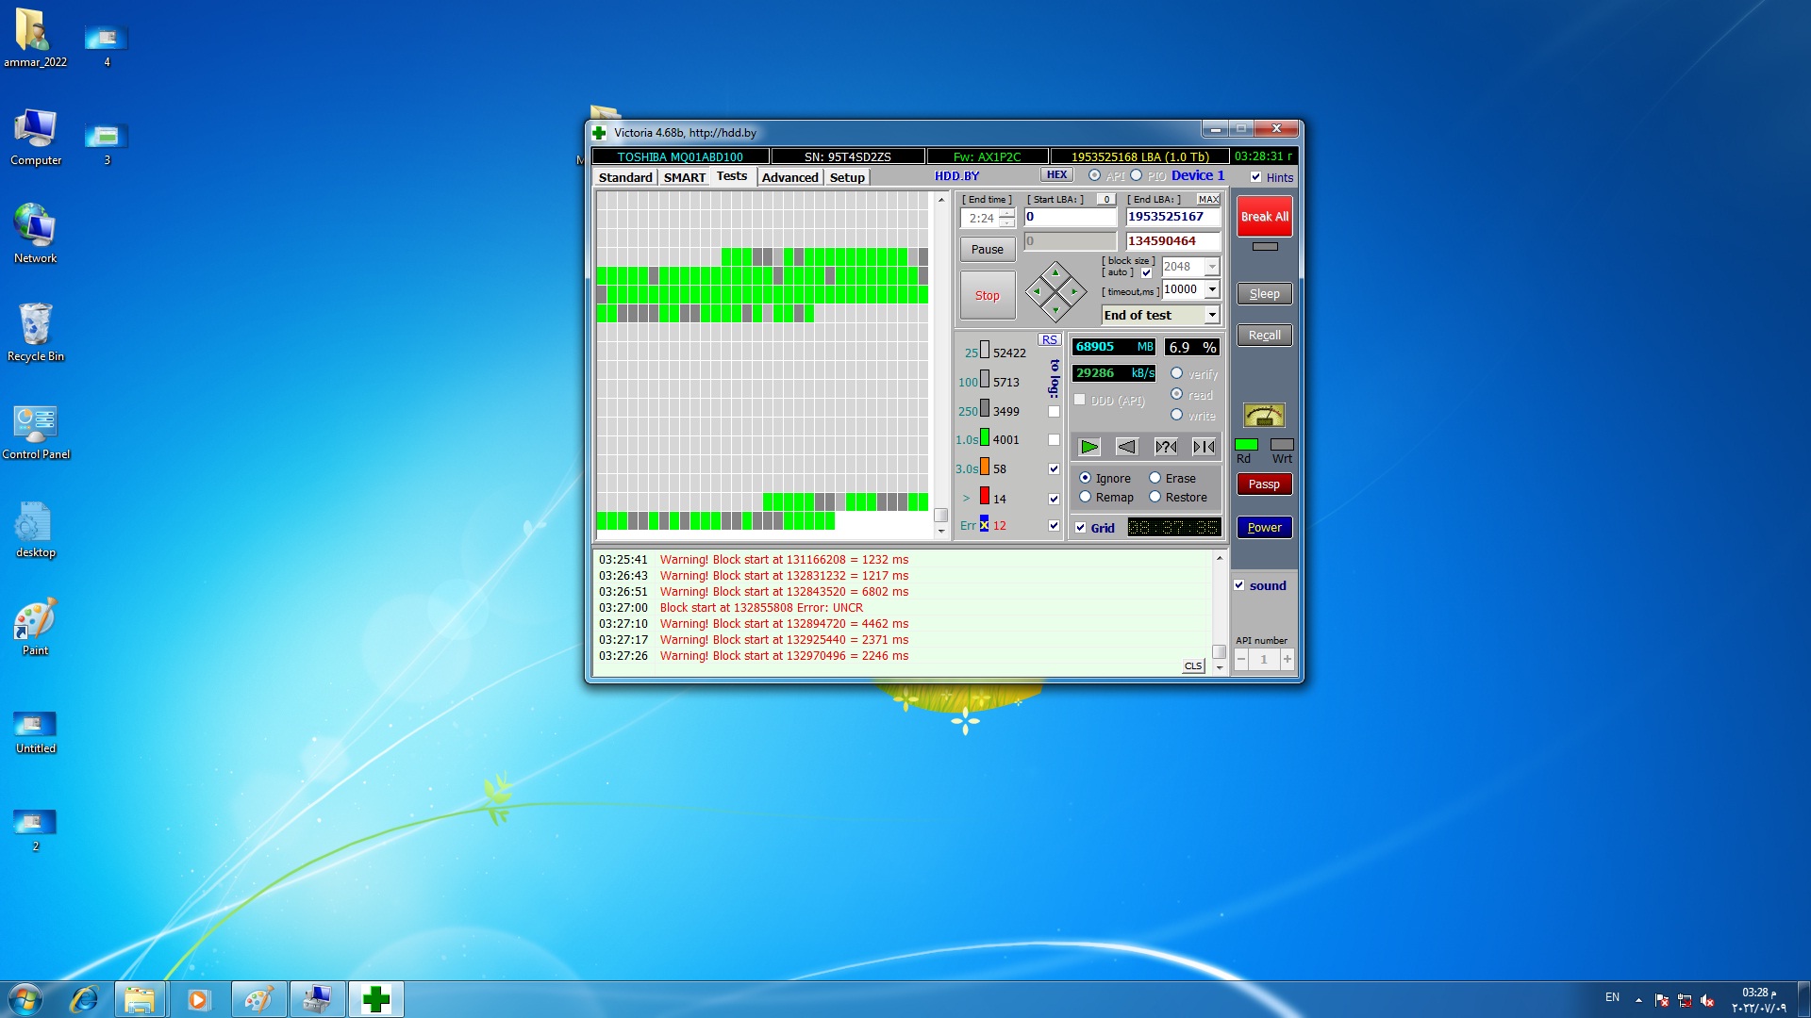Switch to the Standard tab
The height and width of the screenshot is (1018, 1811).
tap(625, 177)
